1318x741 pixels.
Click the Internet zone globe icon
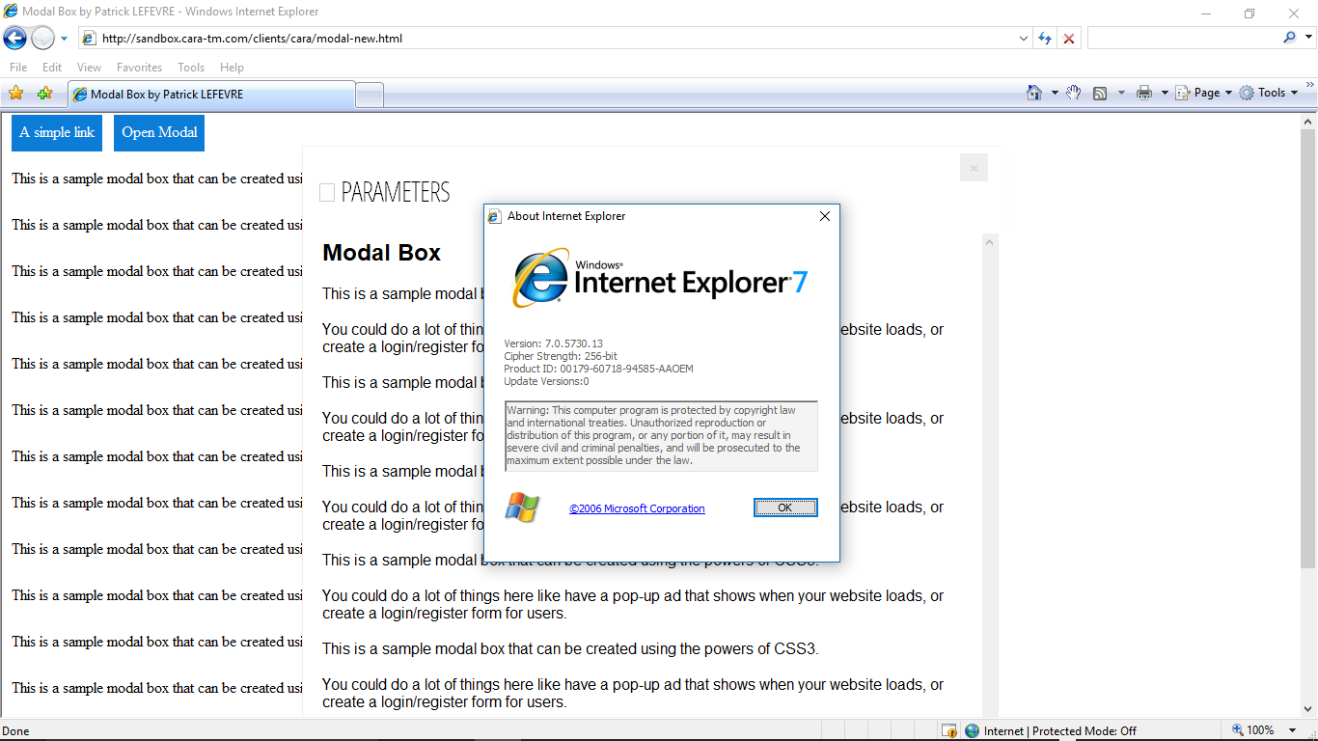(x=972, y=731)
